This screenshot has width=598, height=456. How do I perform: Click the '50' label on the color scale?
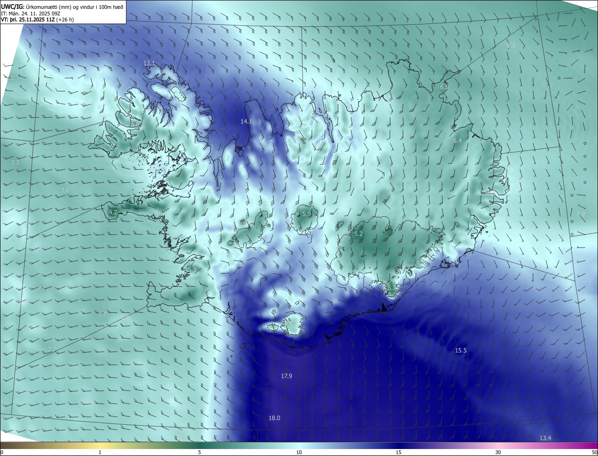(594, 452)
